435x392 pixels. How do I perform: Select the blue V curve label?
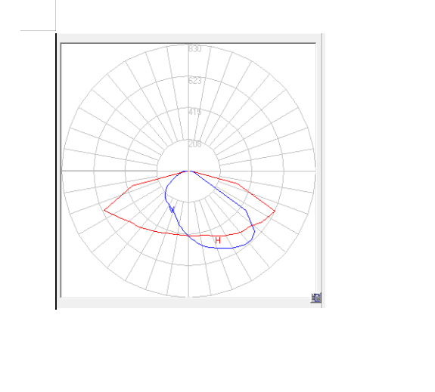(172, 209)
